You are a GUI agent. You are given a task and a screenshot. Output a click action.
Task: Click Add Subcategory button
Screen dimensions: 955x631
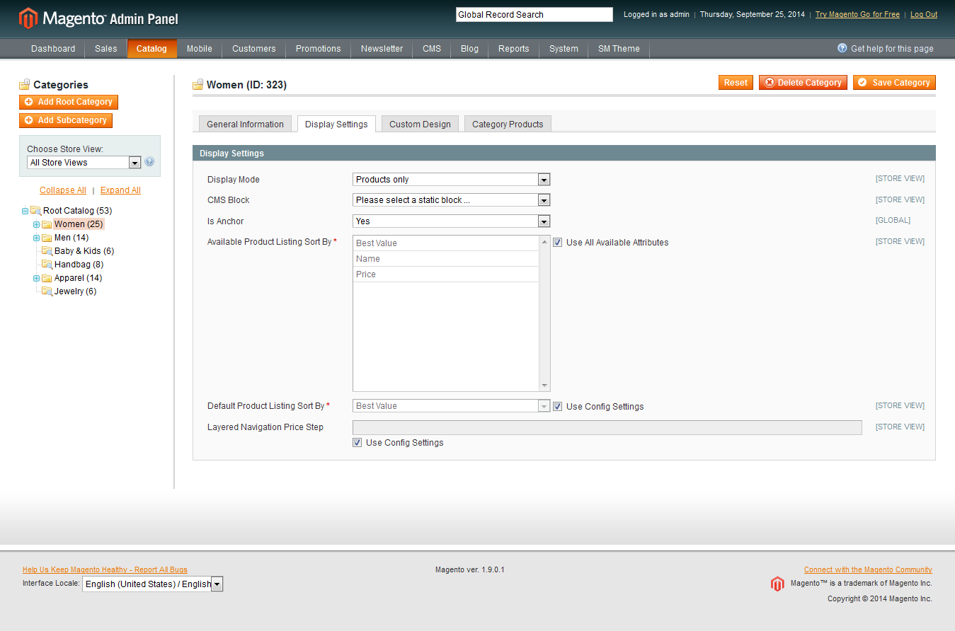(66, 120)
